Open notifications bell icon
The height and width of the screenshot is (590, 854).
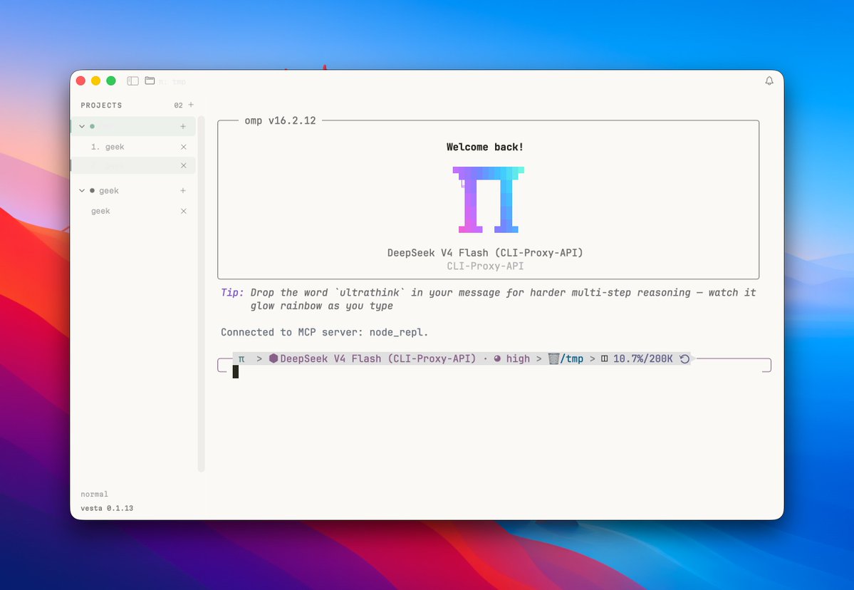pos(769,81)
